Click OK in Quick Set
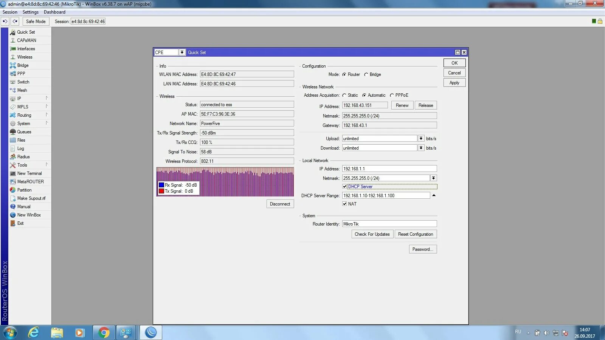This screenshot has width=605, height=340. [x=455, y=63]
